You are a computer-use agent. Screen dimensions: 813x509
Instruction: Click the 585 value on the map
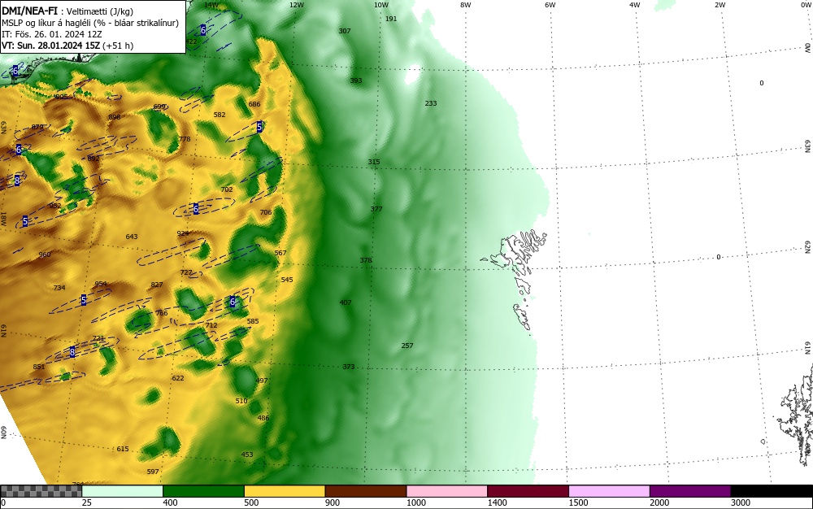(253, 322)
